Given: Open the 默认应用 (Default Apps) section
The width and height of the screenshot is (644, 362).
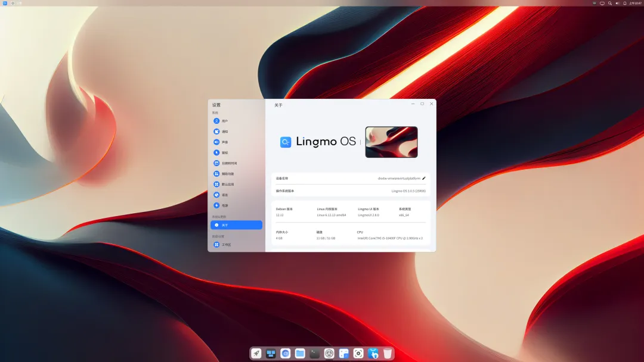Looking at the screenshot, I should point(236,185).
